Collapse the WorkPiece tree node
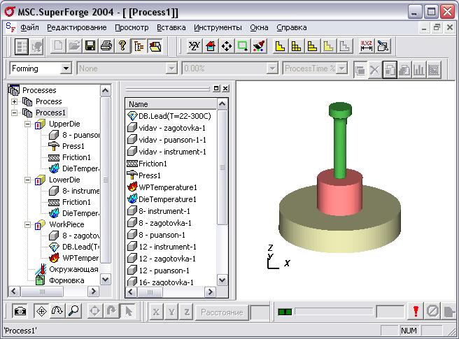Image resolution: width=459 pixels, height=339 pixels. coord(28,224)
